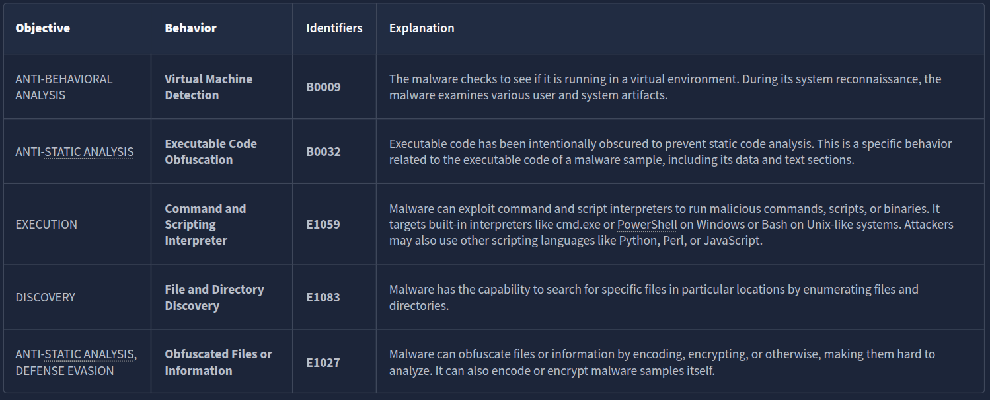Click the DEFENSE EVASION objective text
The height and width of the screenshot is (400, 990).
64,371
